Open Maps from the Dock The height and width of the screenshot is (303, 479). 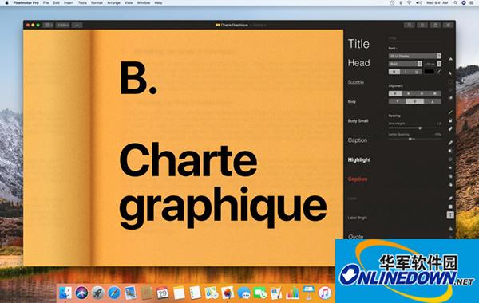pyautogui.click(x=211, y=293)
